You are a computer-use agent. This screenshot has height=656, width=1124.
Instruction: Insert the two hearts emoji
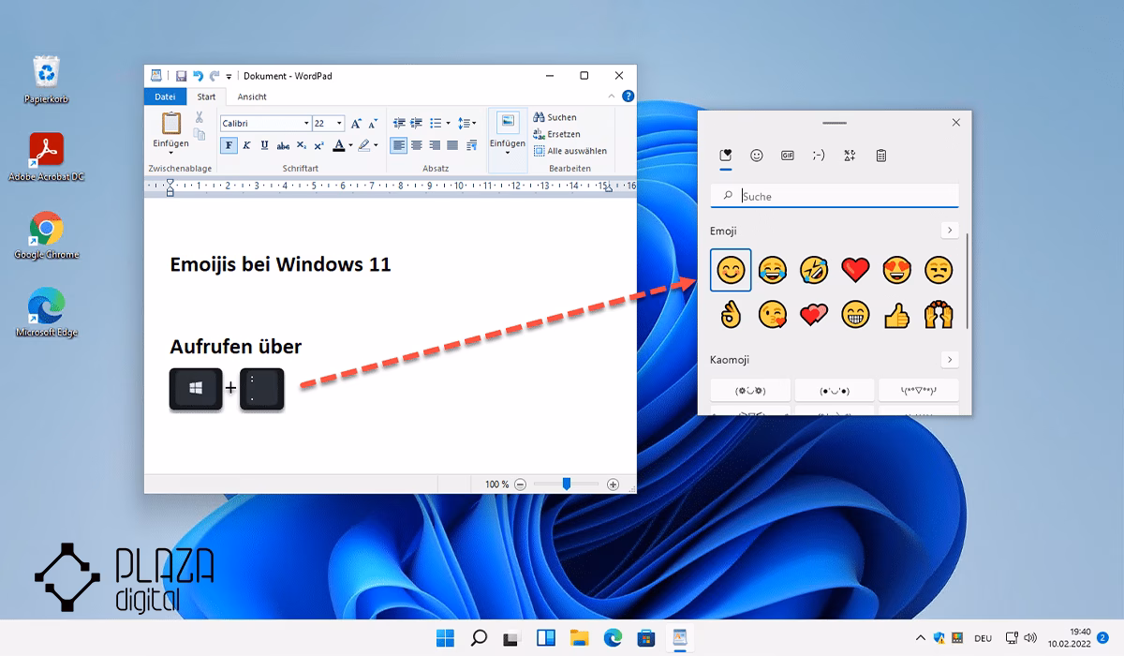[x=814, y=314]
